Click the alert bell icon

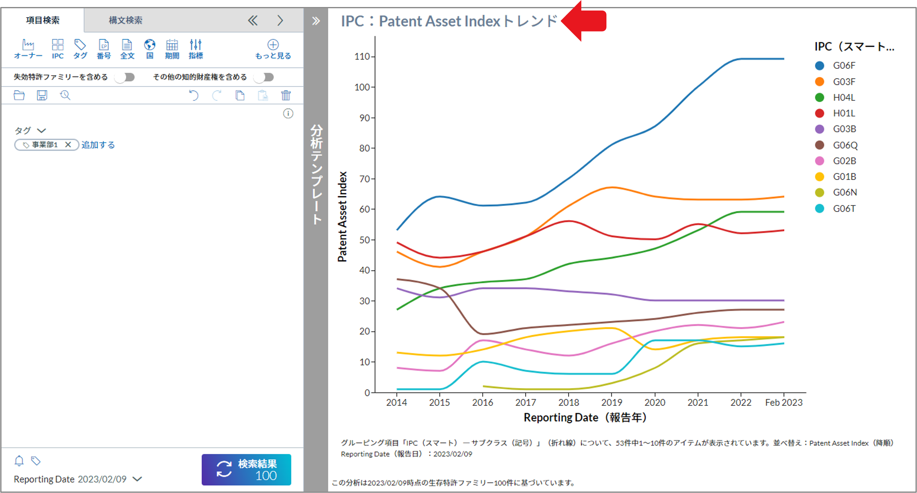coord(19,461)
